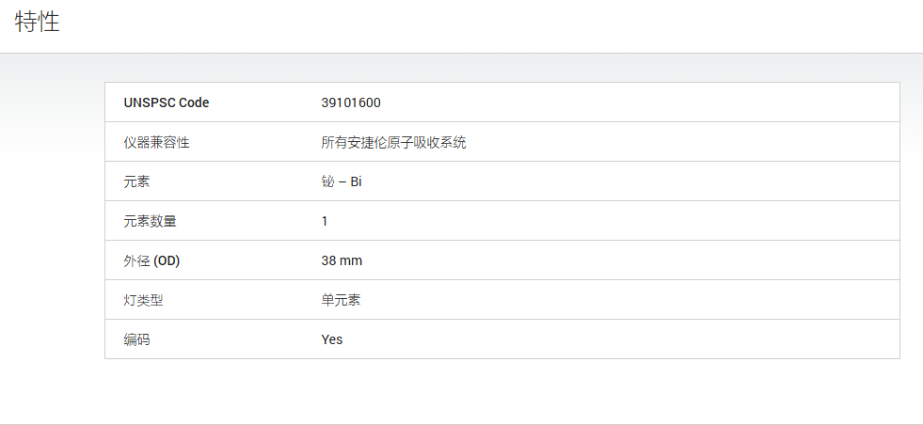
Task: Click the Bi symbol in element row
Action: coord(357,181)
